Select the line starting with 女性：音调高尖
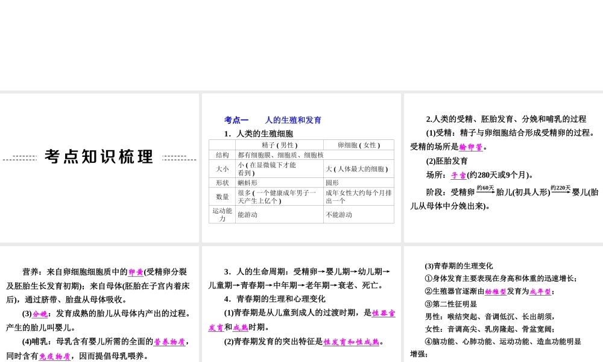 pos(489,329)
